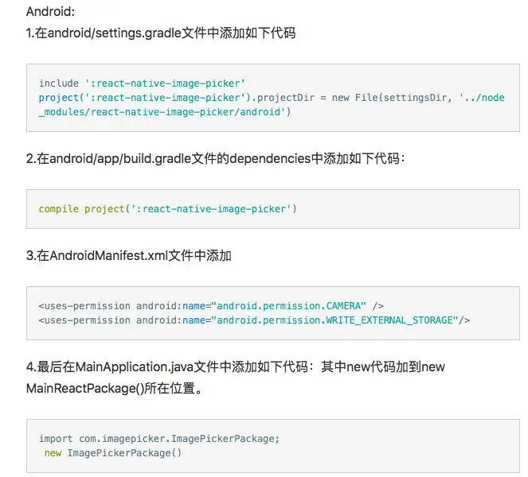Click the "Android:" heading text
Viewport: 528px width, 477px height.
coord(50,11)
